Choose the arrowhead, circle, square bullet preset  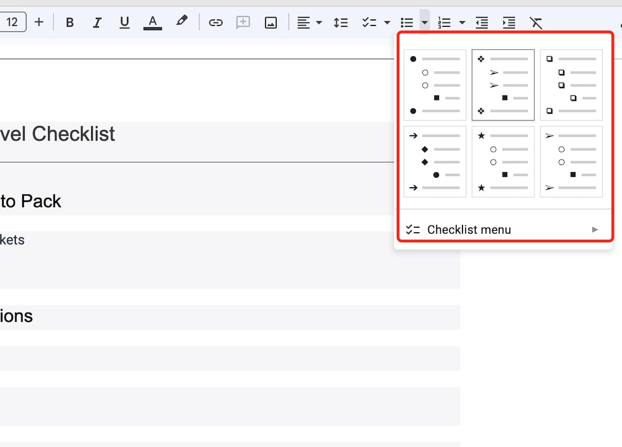click(x=571, y=162)
